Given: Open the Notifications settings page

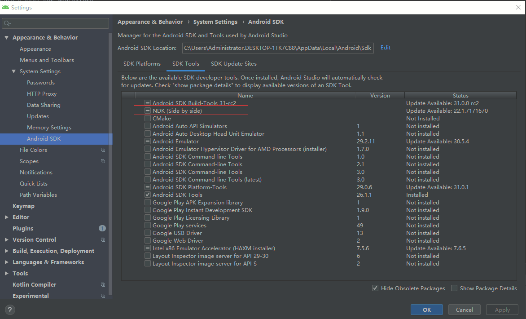Looking at the screenshot, I should coord(36,172).
